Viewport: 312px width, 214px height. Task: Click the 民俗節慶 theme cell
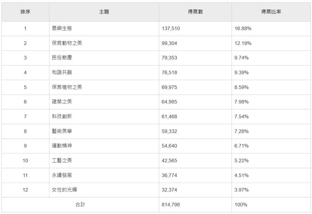(x=62, y=58)
